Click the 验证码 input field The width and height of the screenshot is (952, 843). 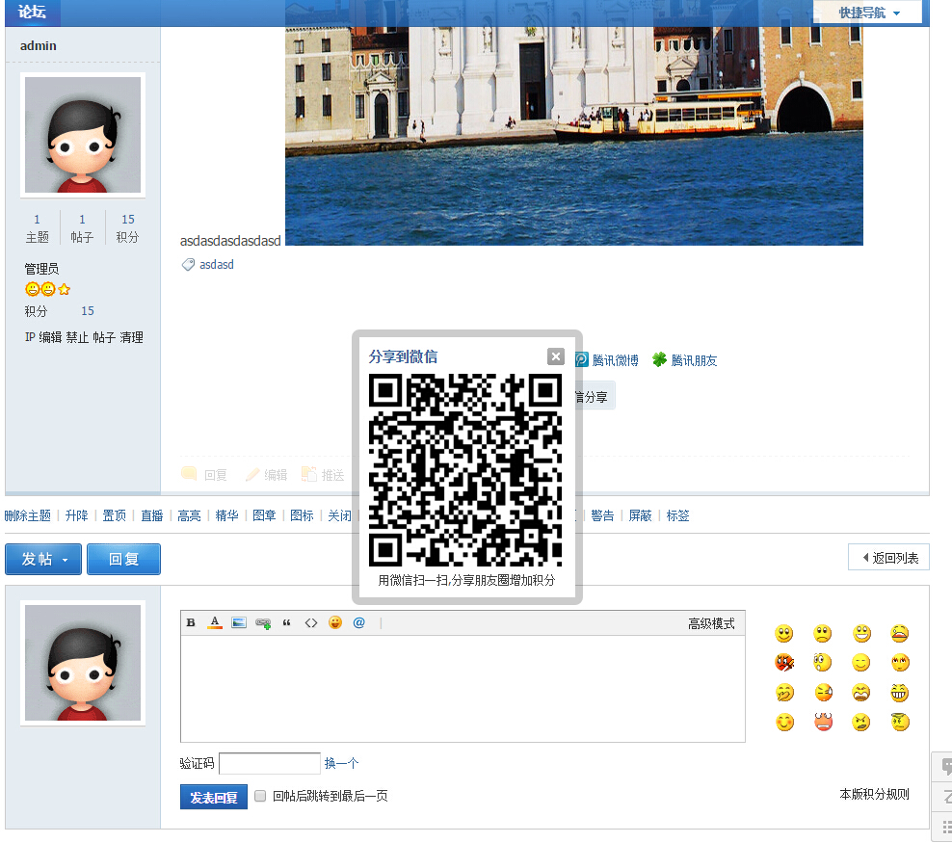pos(270,763)
